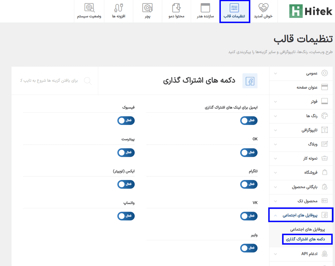
Task: Click the نمونه کار briefcase icon
Action: tap(324, 158)
